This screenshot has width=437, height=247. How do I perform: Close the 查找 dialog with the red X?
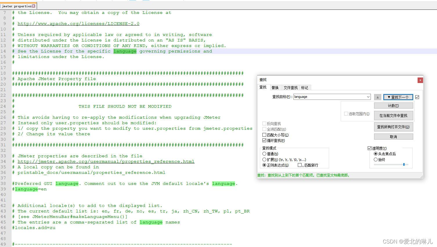pos(420,80)
